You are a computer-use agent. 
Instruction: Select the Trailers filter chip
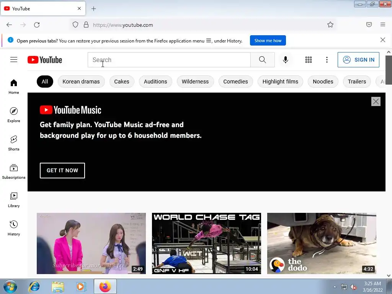(x=357, y=82)
